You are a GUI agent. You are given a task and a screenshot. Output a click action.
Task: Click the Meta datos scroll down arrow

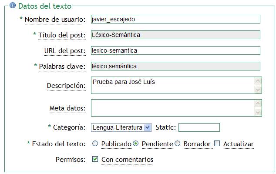(x=258, y=112)
